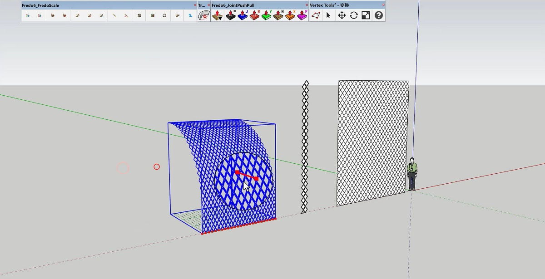Click the red gizmo handle inside the circle
The width and height of the screenshot is (545, 279).
247,176
